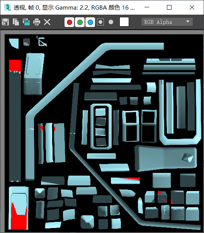
Task: Clone the rendered frame window
Action: click(x=26, y=22)
